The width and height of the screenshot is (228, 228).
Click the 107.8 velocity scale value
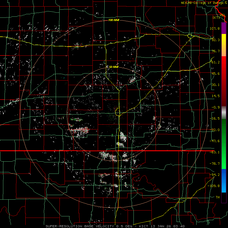pos(215,28)
